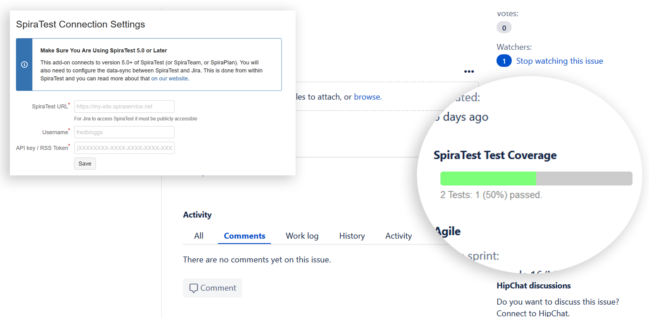Click the watchers count badge
649x317 pixels.
pos(504,61)
